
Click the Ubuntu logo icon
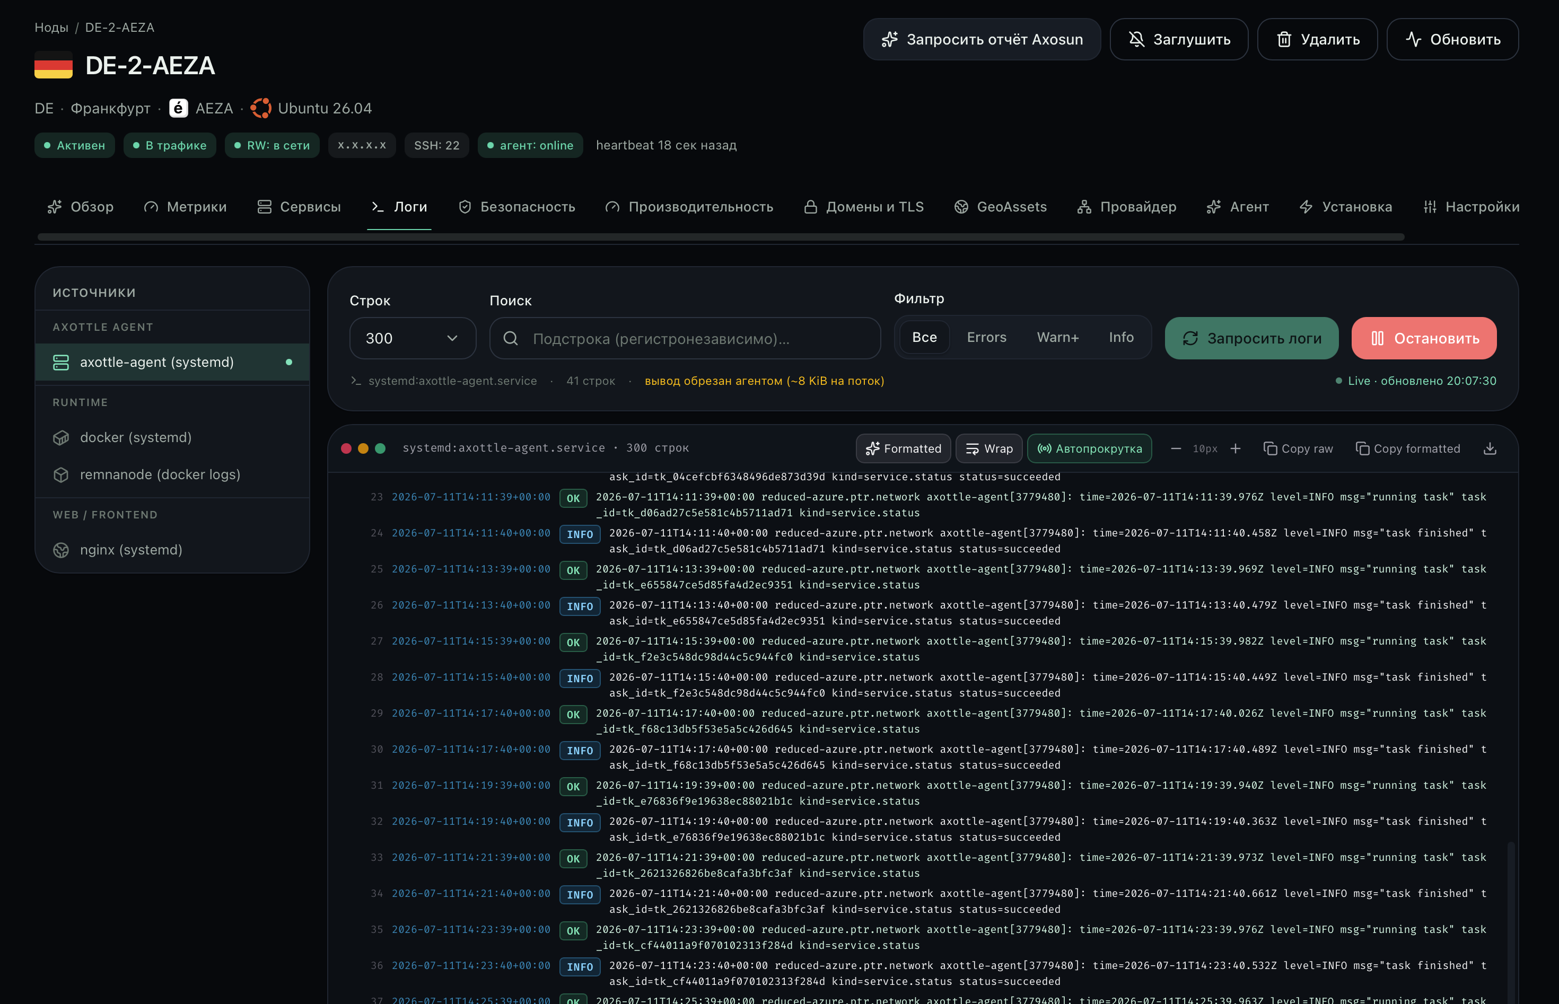[261, 108]
